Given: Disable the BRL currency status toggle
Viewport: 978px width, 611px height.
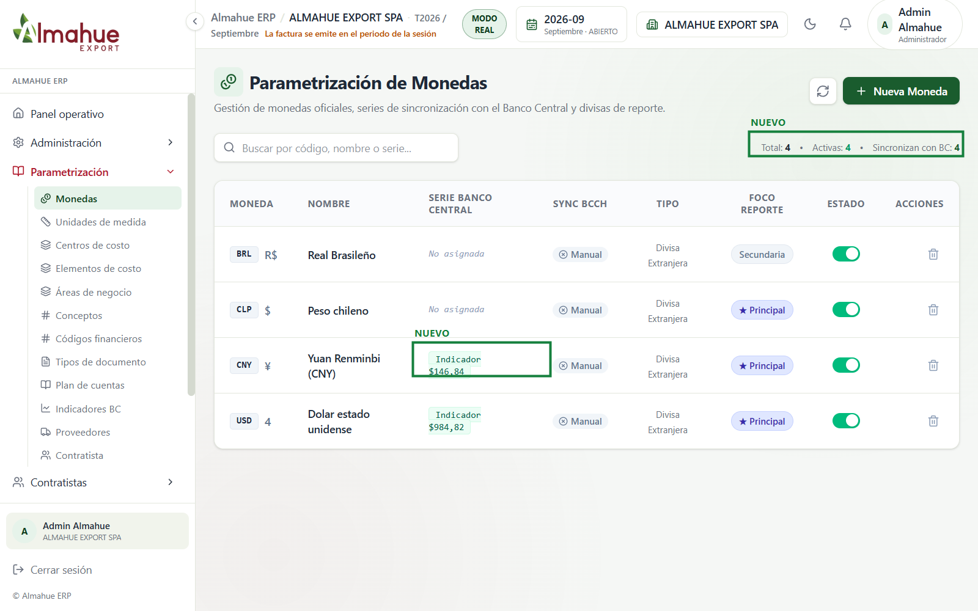Looking at the screenshot, I should (846, 254).
